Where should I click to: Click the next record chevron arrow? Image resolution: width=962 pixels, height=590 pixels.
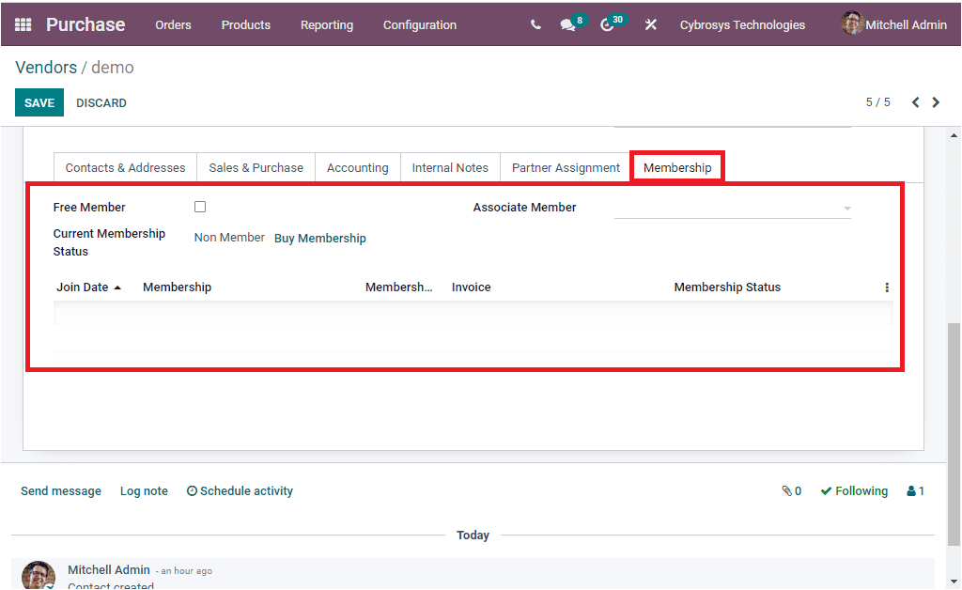point(936,101)
